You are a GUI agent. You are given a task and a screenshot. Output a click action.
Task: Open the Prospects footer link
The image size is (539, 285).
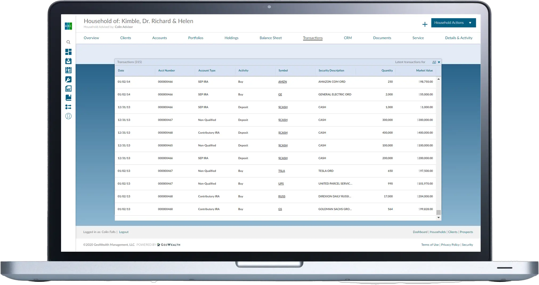point(466,232)
